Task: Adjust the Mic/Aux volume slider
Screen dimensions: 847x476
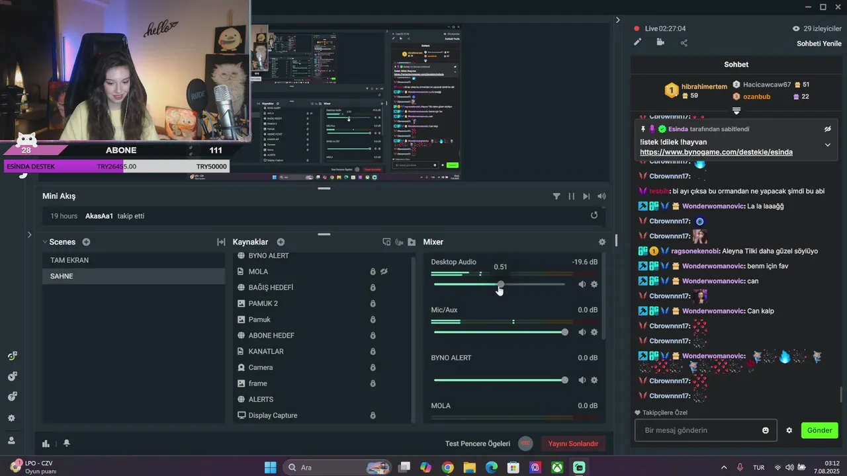Action: [499, 332]
